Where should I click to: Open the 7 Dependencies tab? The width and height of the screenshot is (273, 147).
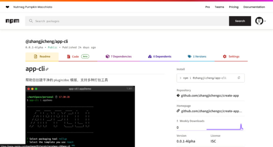click(119, 57)
